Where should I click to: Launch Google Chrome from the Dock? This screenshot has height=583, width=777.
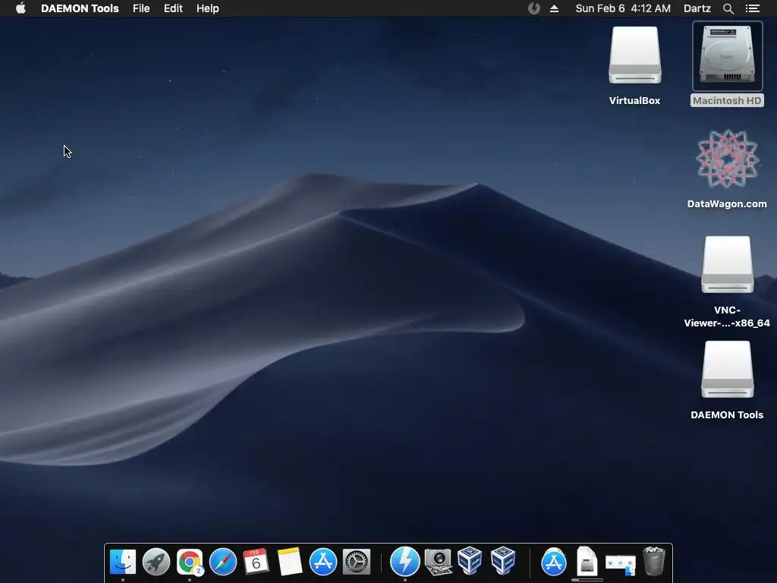tap(190, 562)
